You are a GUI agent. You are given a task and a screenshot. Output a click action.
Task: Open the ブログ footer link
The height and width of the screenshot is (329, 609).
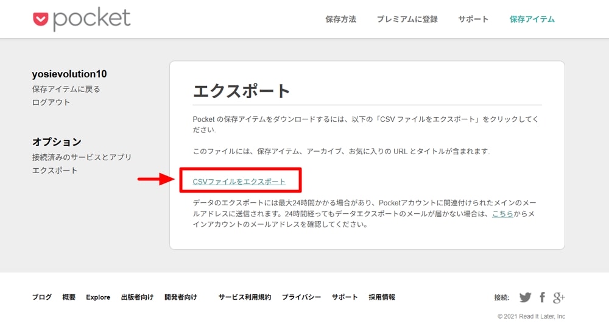tap(42, 297)
